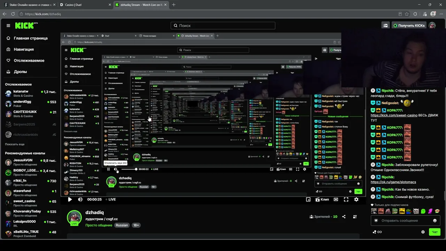This screenshot has width=446, height=251.
Task: Select the Russian language tag
Action: 122,225
